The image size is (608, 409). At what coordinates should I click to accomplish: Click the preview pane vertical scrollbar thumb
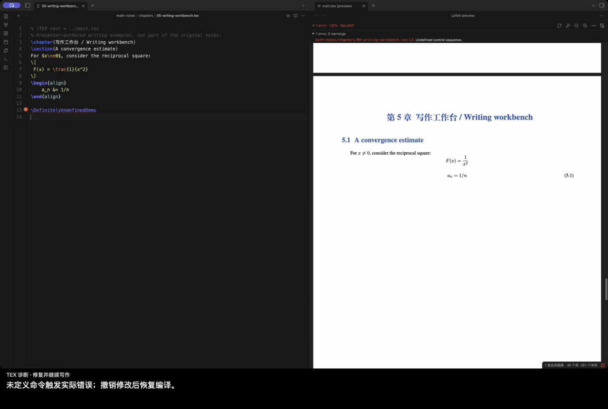pos(606,289)
